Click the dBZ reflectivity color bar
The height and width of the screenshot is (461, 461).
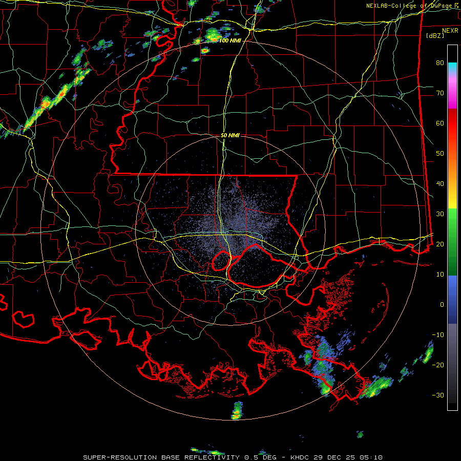click(x=452, y=227)
